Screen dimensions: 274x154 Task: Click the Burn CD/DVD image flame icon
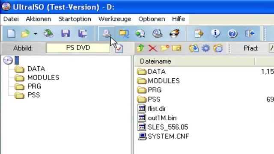click(x=175, y=33)
